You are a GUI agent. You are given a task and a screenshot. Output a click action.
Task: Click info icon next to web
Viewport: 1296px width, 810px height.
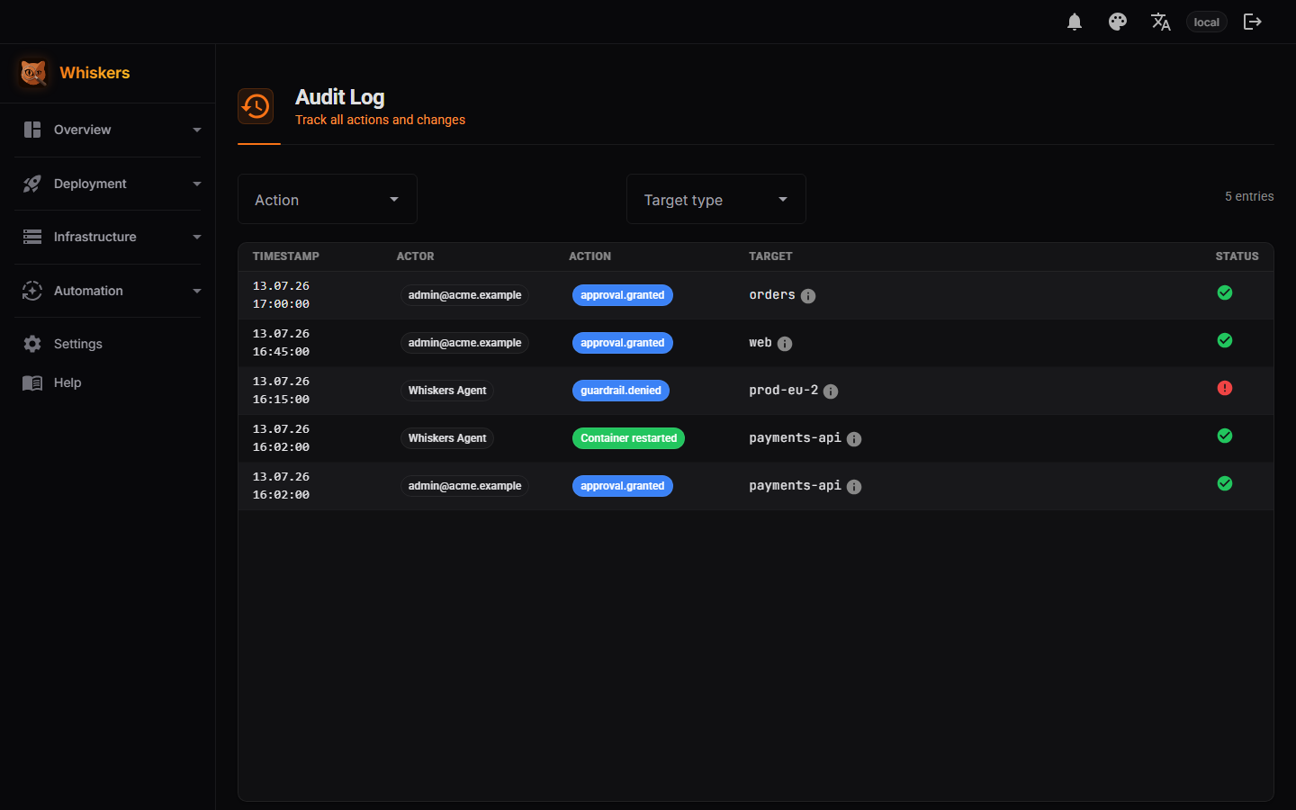pos(785,344)
